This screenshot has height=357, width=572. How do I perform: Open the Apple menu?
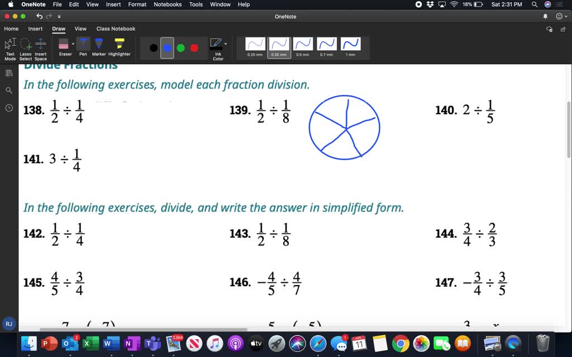click(x=9, y=4)
